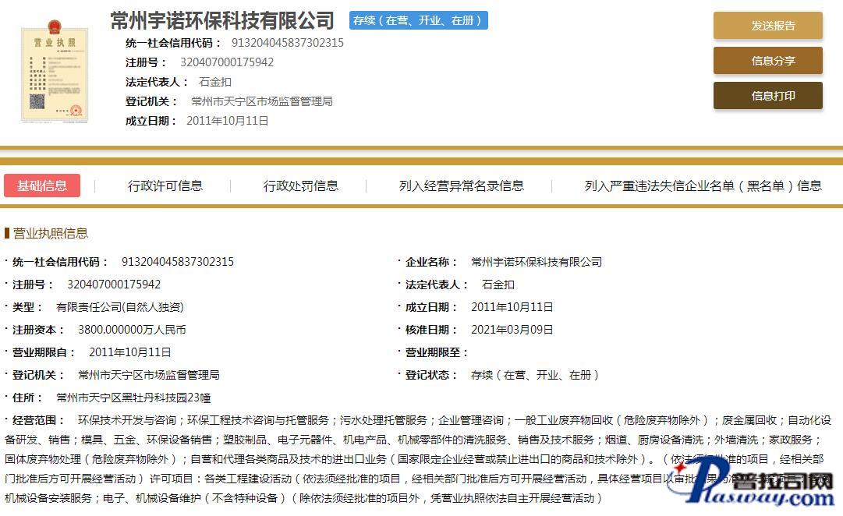
Task: Click the blue 存续 status badge
Action: coord(418,20)
